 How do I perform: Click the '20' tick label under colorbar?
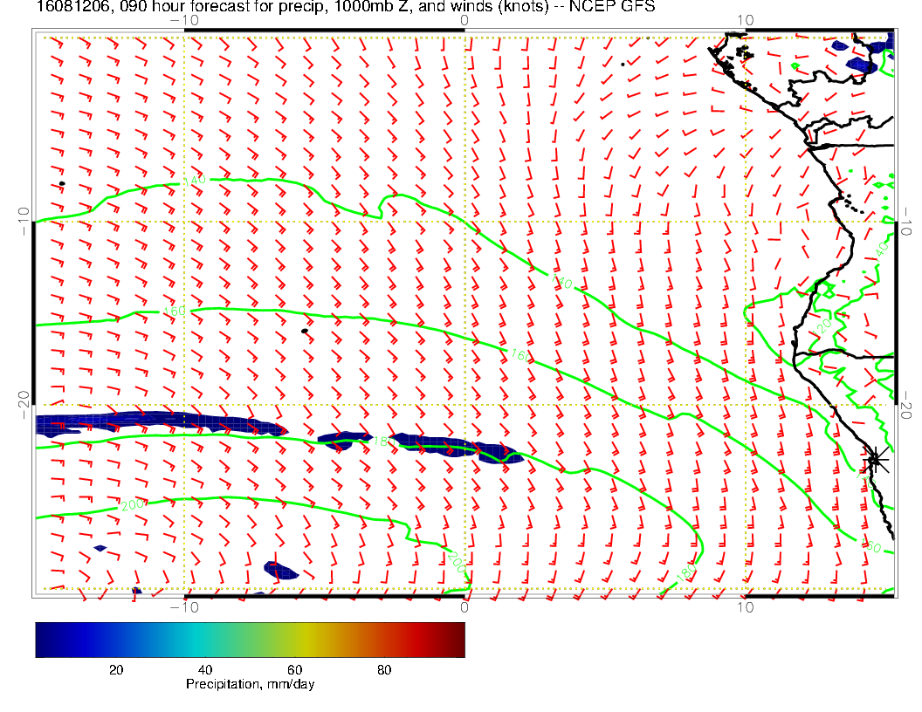coord(115,670)
